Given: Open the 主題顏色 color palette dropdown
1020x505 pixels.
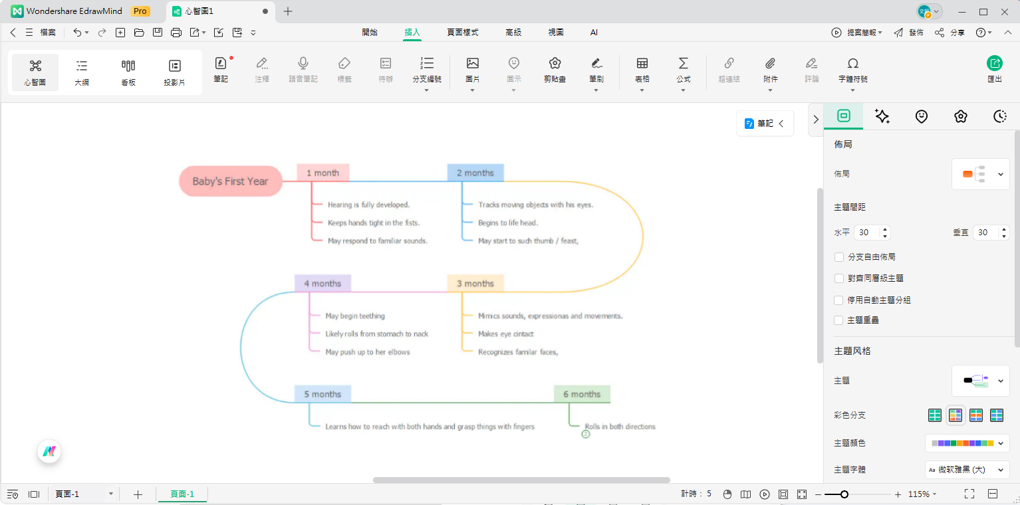Looking at the screenshot, I should click(x=967, y=443).
